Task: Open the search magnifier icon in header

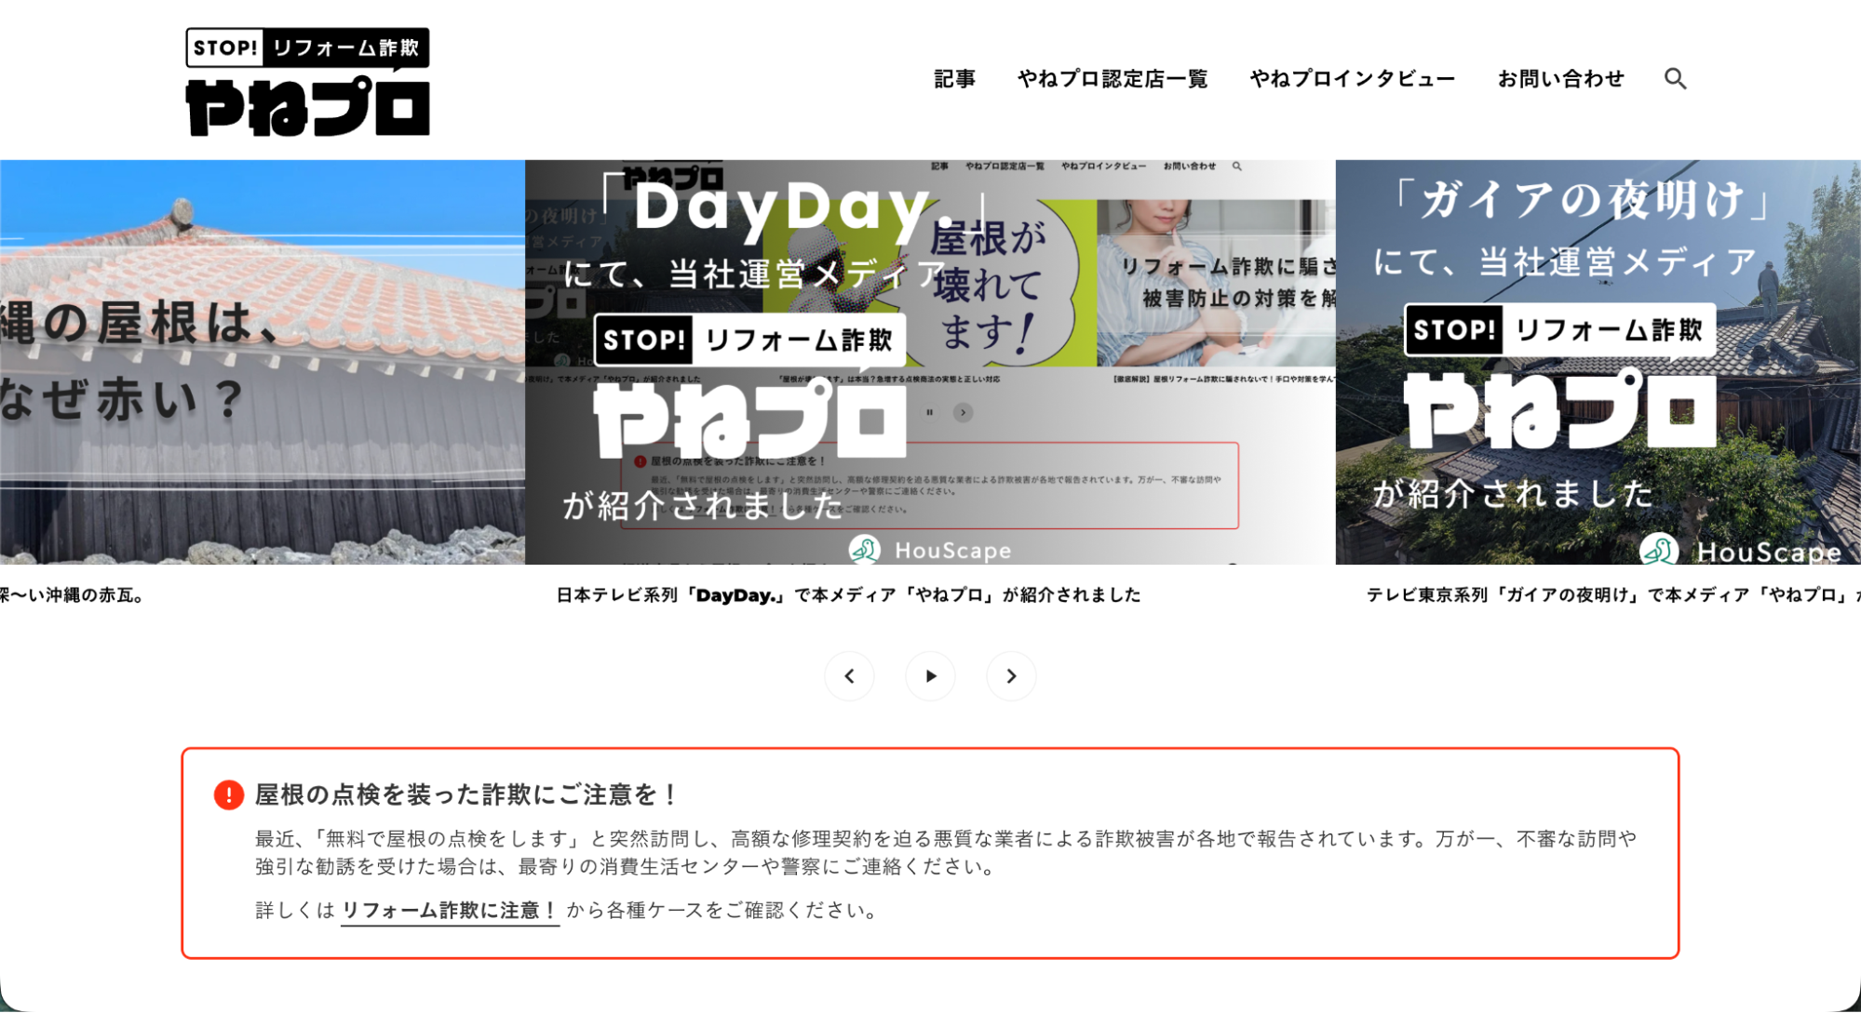Action: click(1675, 79)
